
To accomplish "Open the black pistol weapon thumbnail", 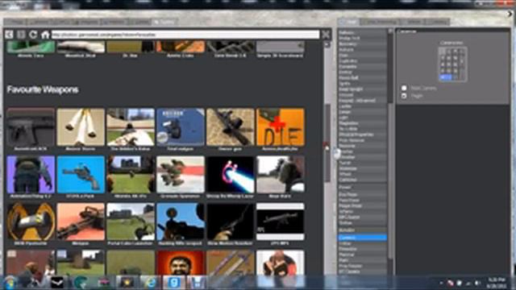I will (x=31, y=127).
